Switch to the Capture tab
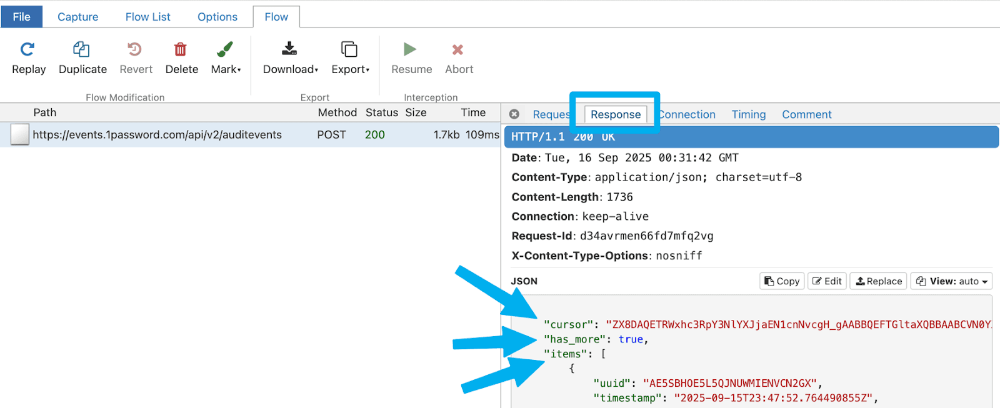This screenshot has height=408, width=1000. pos(77,17)
